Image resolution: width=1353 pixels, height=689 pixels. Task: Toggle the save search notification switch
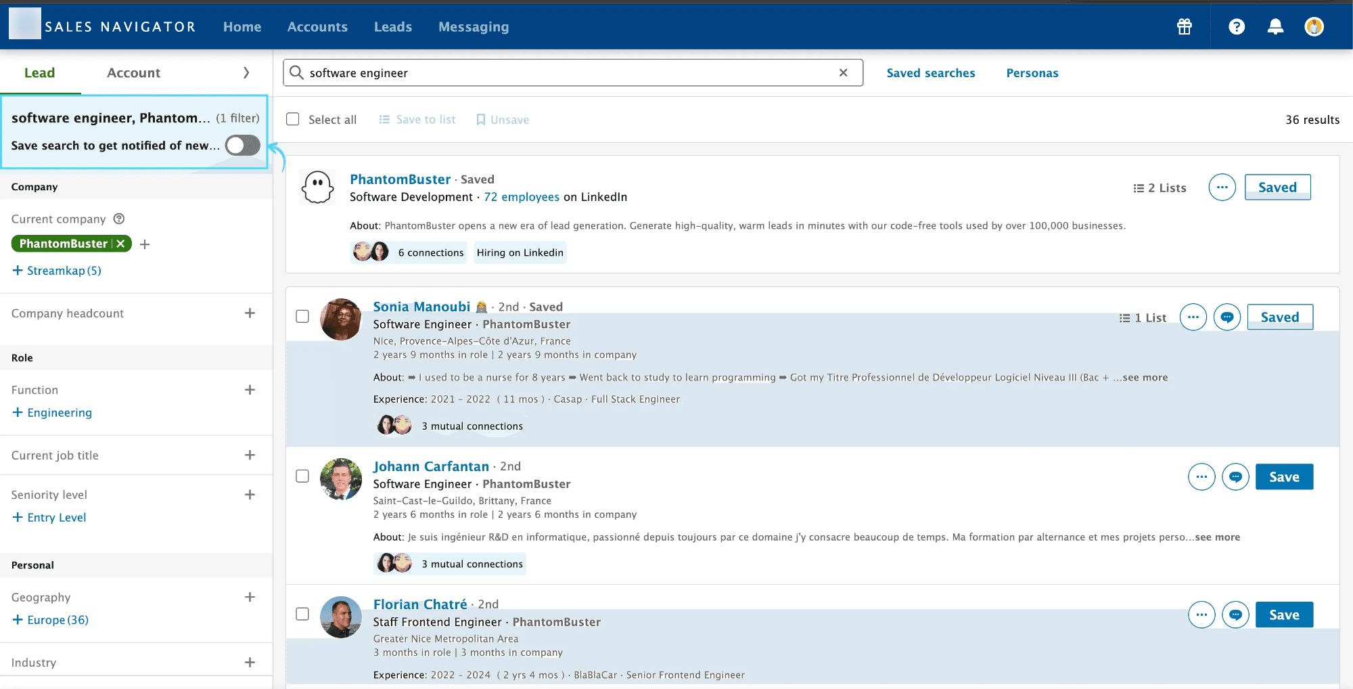coord(243,145)
